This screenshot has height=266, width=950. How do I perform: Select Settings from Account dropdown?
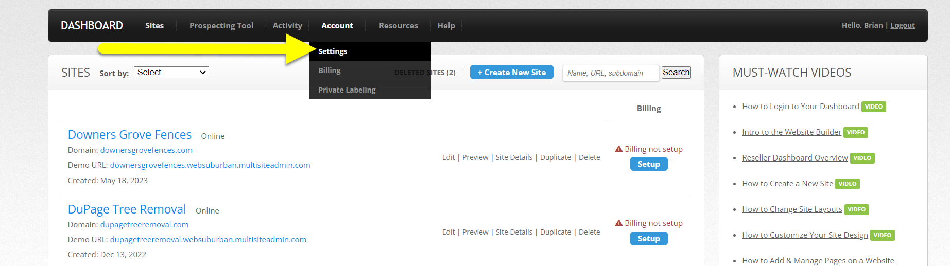point(370,51)
